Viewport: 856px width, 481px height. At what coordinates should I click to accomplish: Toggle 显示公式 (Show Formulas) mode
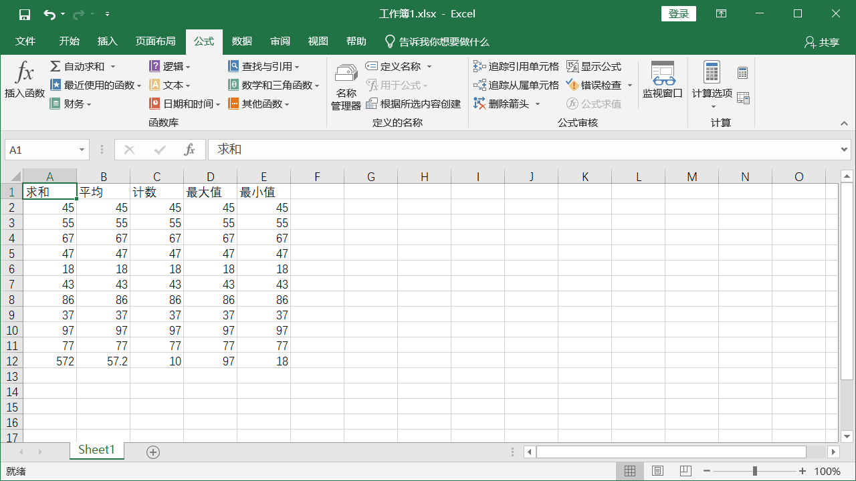594,66
